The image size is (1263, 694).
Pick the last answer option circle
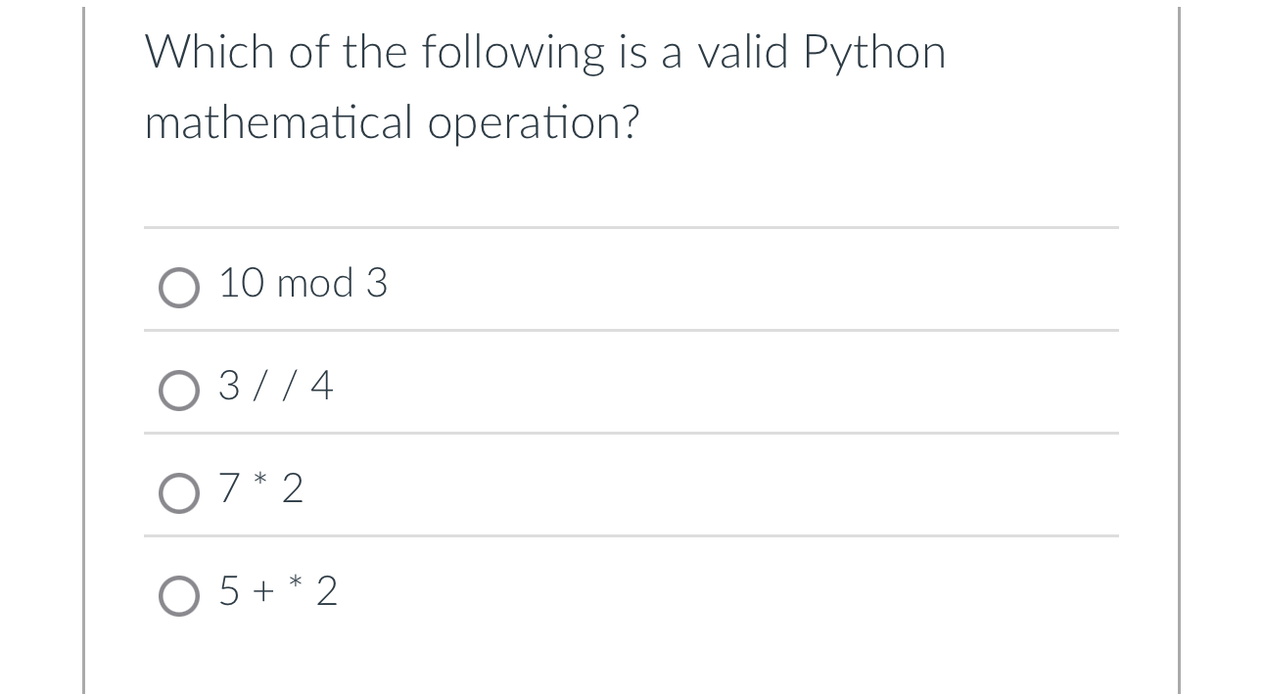click(x=179, y=594)
